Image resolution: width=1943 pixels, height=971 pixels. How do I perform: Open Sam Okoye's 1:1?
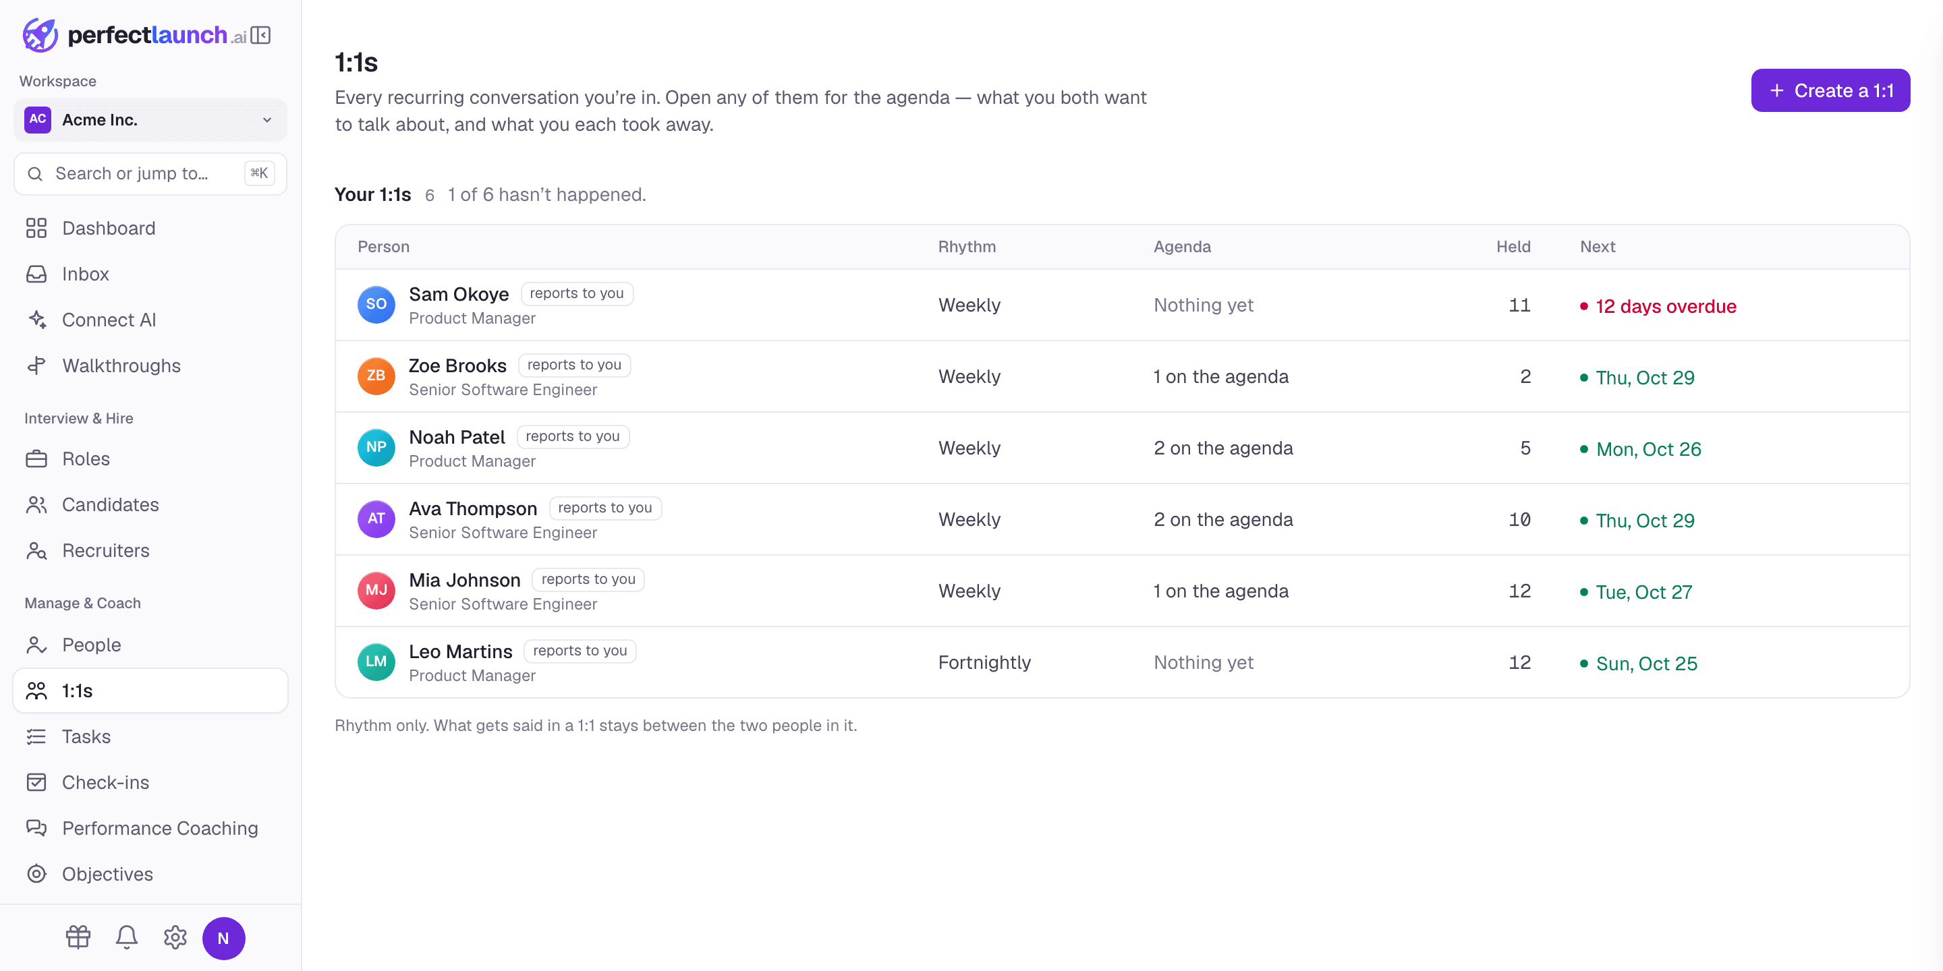[1121, 305]
